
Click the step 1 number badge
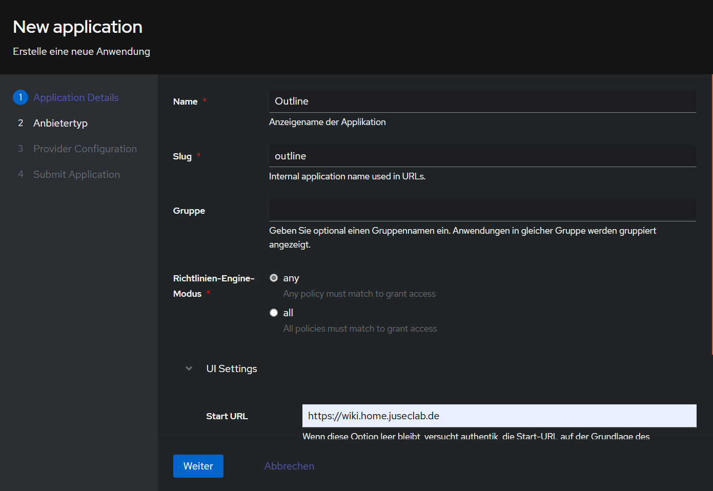21,97
